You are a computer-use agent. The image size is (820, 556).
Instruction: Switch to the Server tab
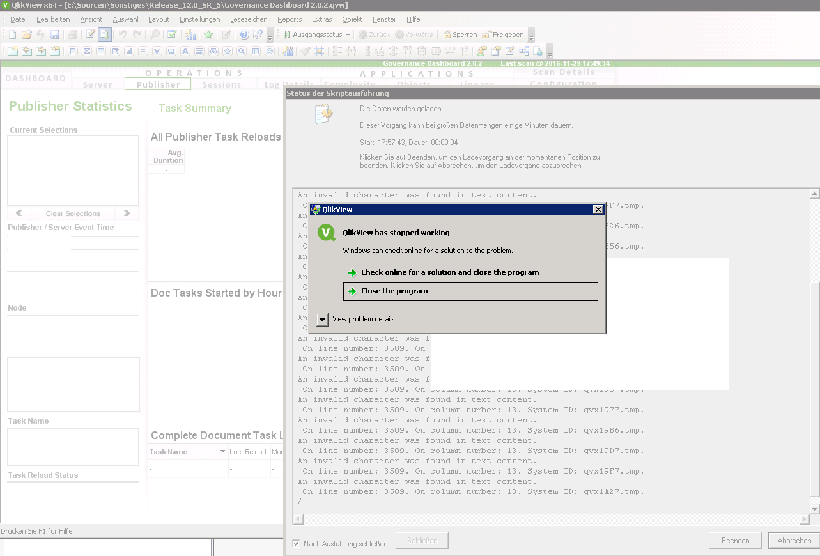pyautogui.click(x=98, y=84)
